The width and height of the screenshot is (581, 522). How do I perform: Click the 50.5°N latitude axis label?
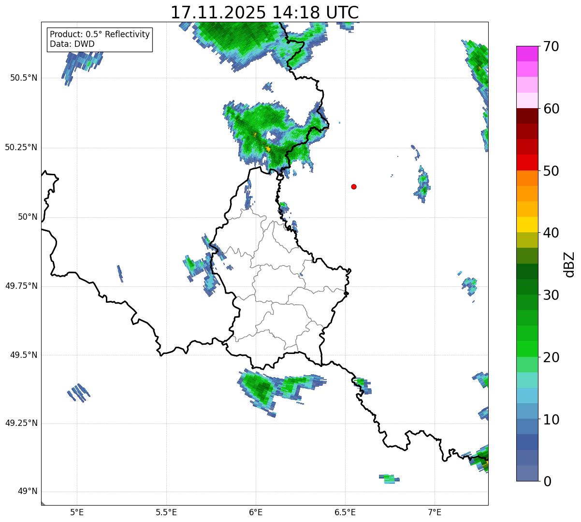pos(21,78)
